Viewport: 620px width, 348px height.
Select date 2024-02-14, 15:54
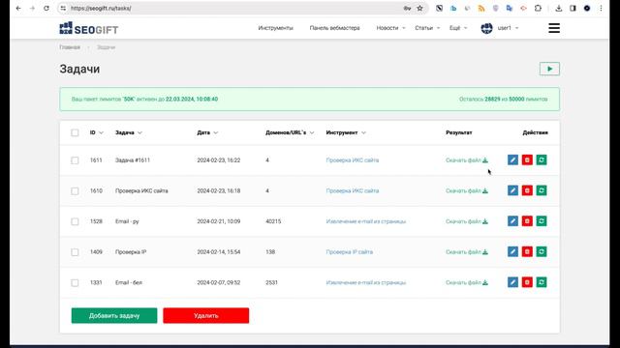click(x=219, y=252)
